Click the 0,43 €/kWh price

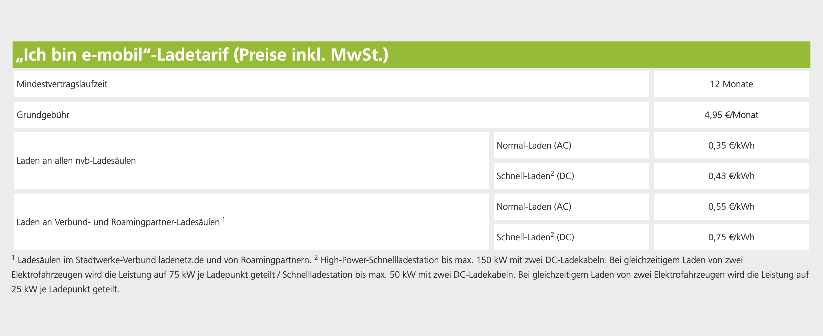point(731,176)
